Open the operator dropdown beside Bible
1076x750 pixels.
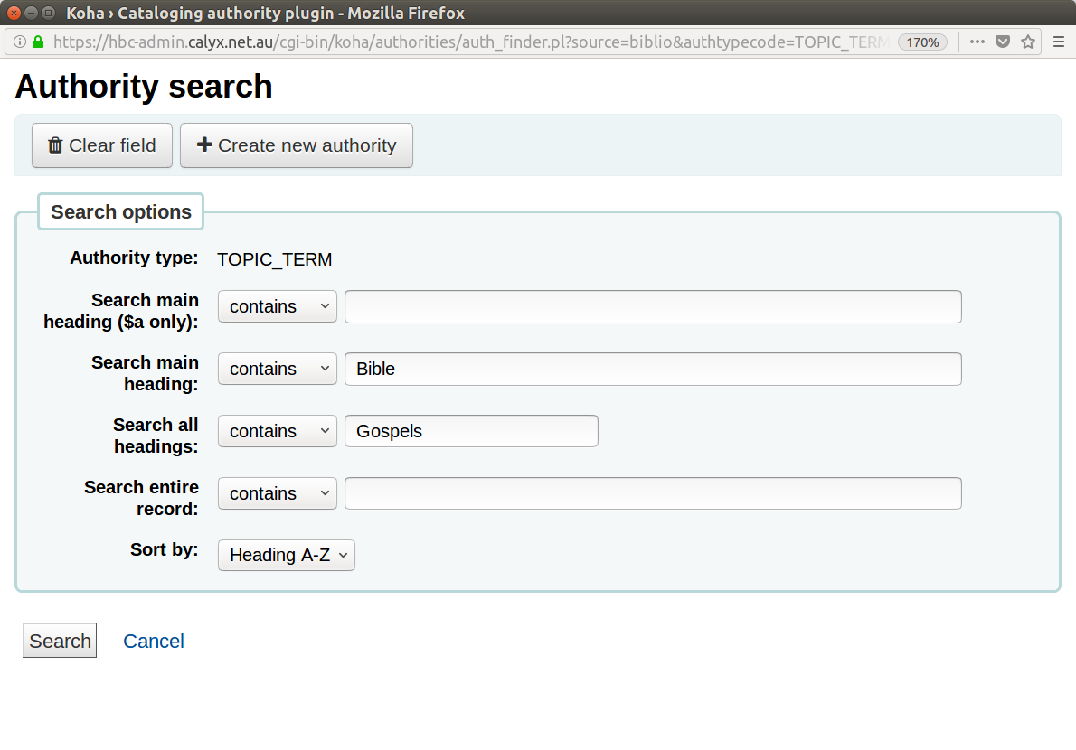(278, 369)
